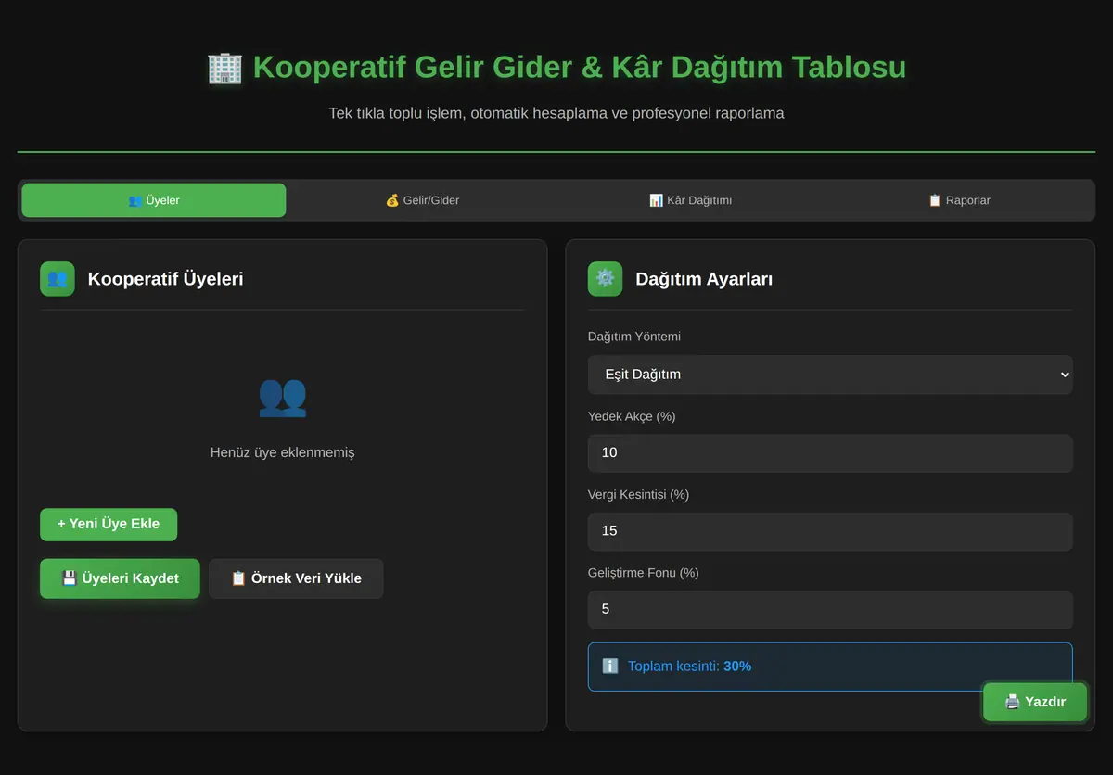
Task: Focus the Yedek Akçe percentage field
Action: coord(830,453)
